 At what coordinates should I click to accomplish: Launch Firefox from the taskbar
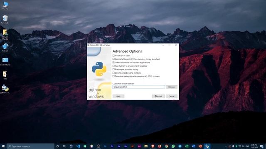[160, 146]
